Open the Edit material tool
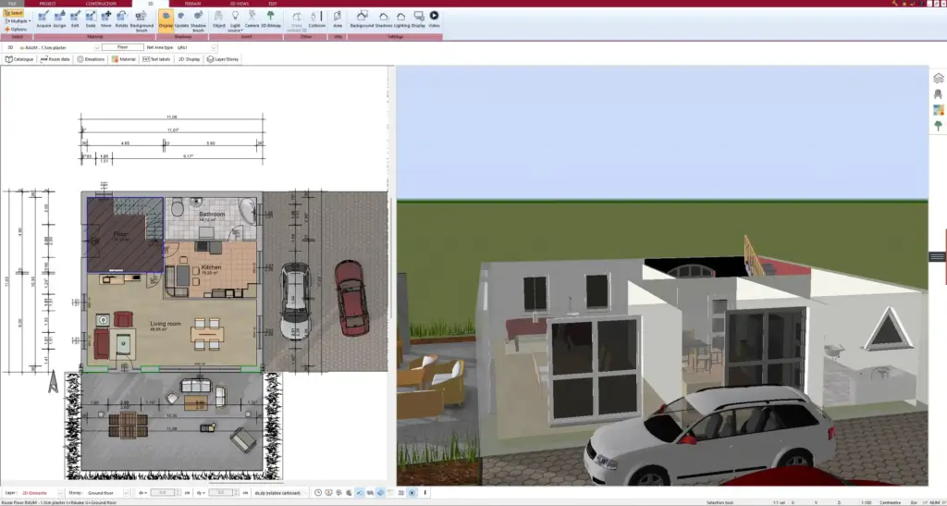Screen dimensions: 947x506 pyautogui.click(x=75, y=19)
